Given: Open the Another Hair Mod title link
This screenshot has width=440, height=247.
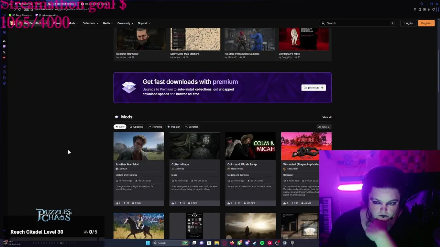Looking at the screenshot, I should [x=127, y=164].
